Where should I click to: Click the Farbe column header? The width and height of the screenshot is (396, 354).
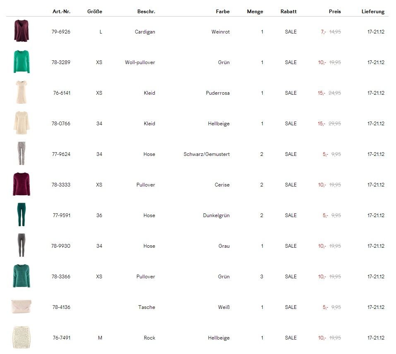(x=223, y=12)
